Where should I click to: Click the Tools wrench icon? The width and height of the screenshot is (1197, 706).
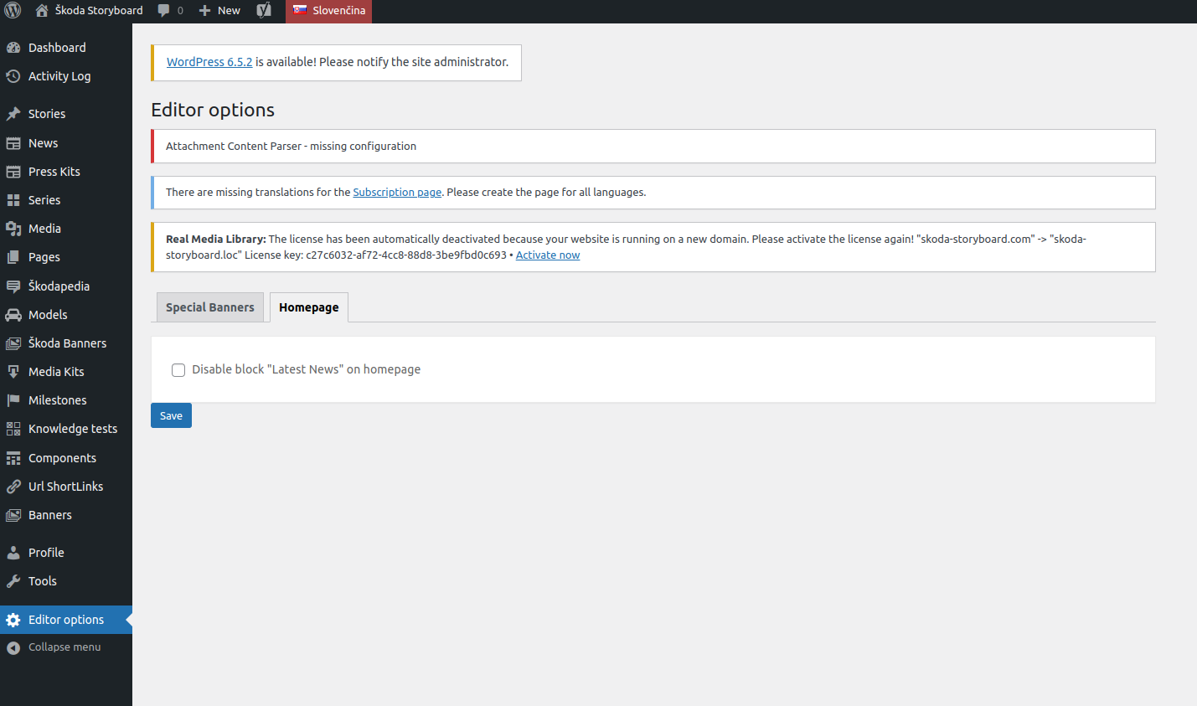[x=13, y=581]
